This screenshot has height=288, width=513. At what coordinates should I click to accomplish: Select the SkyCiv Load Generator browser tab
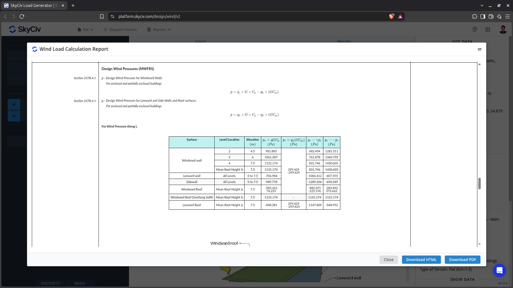coord(34,5)
